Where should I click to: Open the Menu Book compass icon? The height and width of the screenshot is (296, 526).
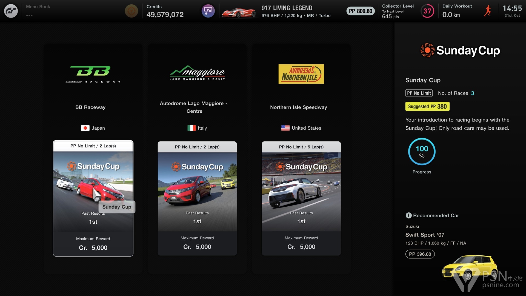(x=131, y=11)
